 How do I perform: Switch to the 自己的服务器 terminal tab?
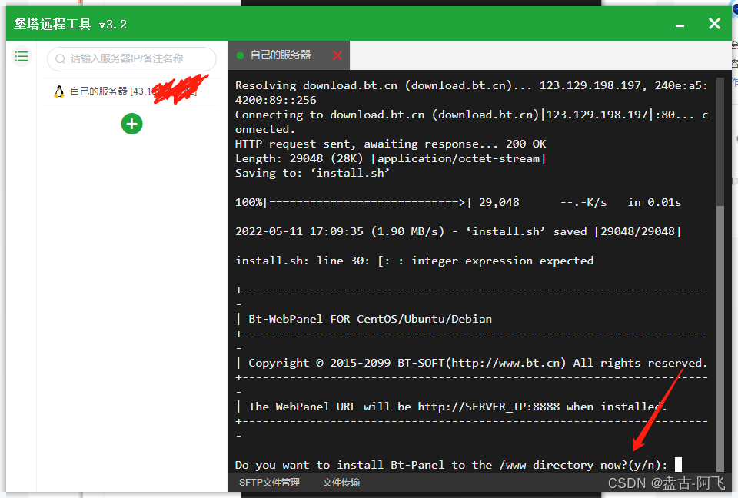[288, 55]
